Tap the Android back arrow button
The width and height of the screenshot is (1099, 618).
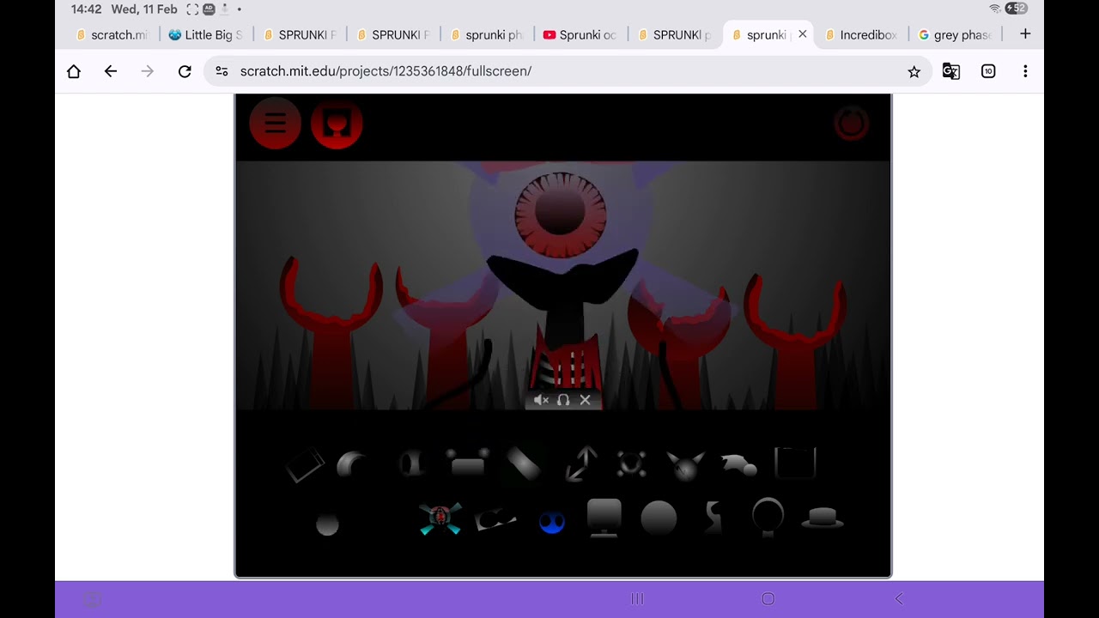(899, 599)
